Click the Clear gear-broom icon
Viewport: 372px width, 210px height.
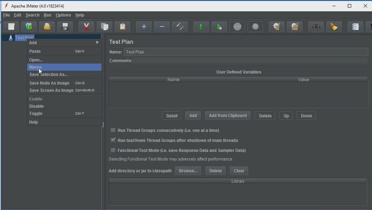click(277, 26)
